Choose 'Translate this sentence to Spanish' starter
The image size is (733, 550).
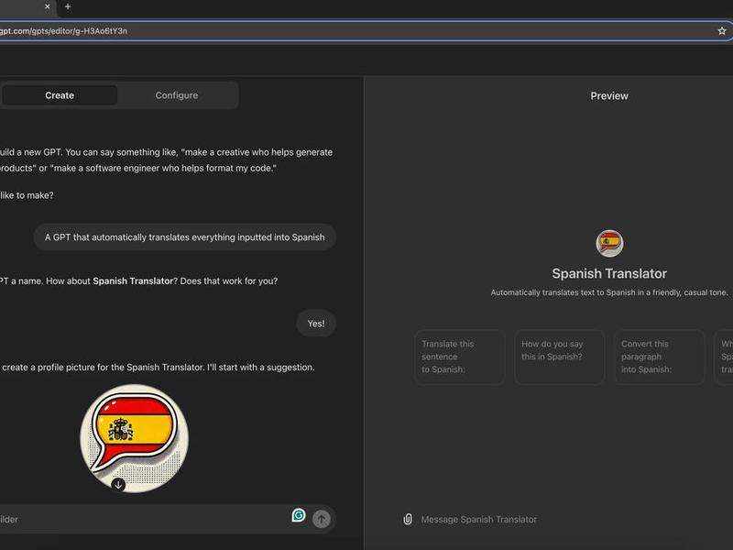pos(460,357)
